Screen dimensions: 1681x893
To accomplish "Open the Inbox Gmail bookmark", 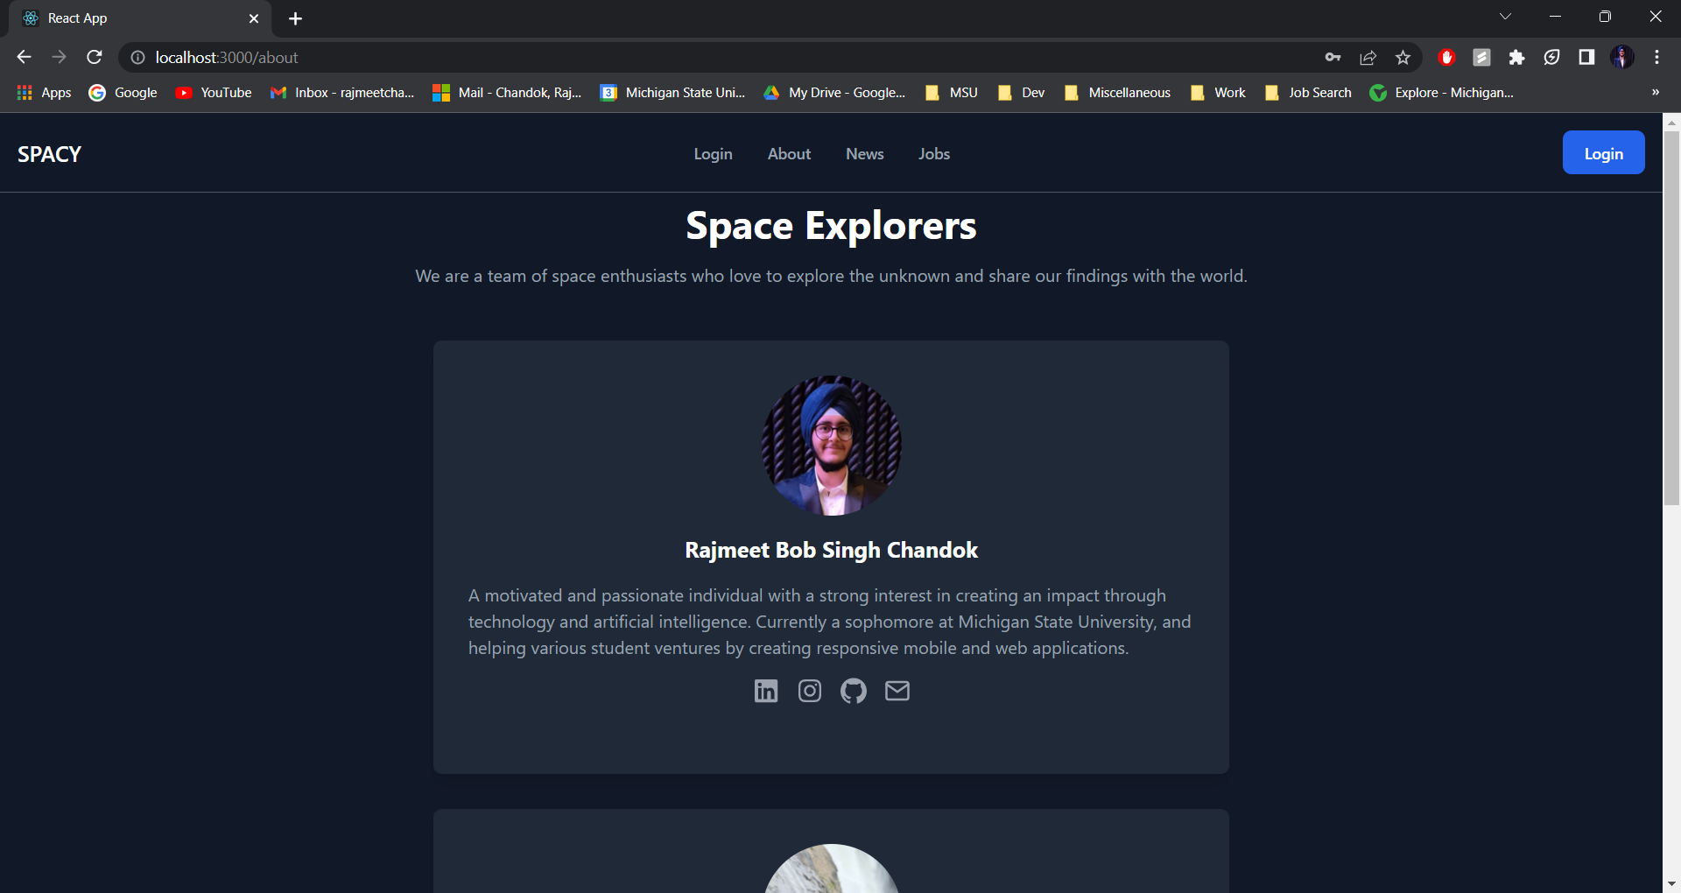I will click(x=342, y=93).
